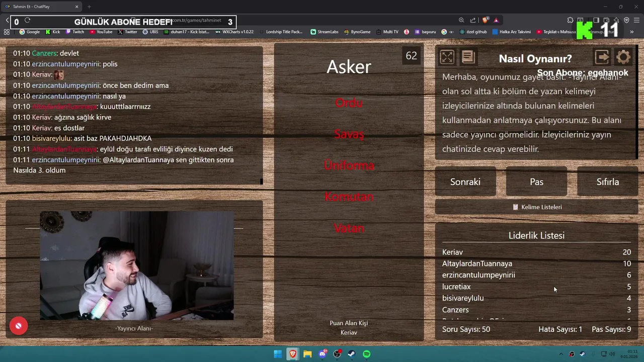The width and height of the screenshot is (644, 362).
Task: Open the Halka Arz Takvimi bookmark
Action: tap(512, 32)
